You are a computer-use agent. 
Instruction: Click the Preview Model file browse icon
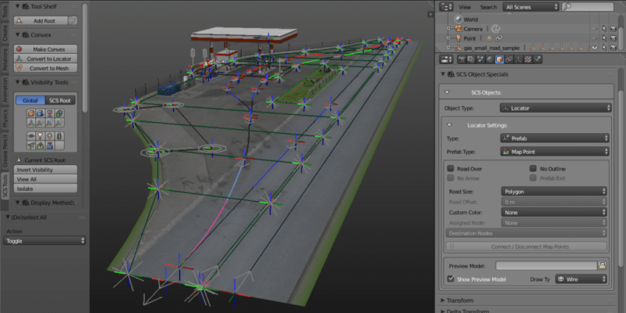(x=602, y=265)
